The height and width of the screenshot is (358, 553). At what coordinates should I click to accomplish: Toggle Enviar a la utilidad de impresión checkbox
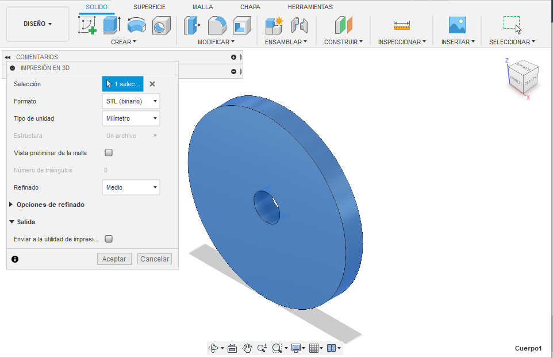click(109, 239)
